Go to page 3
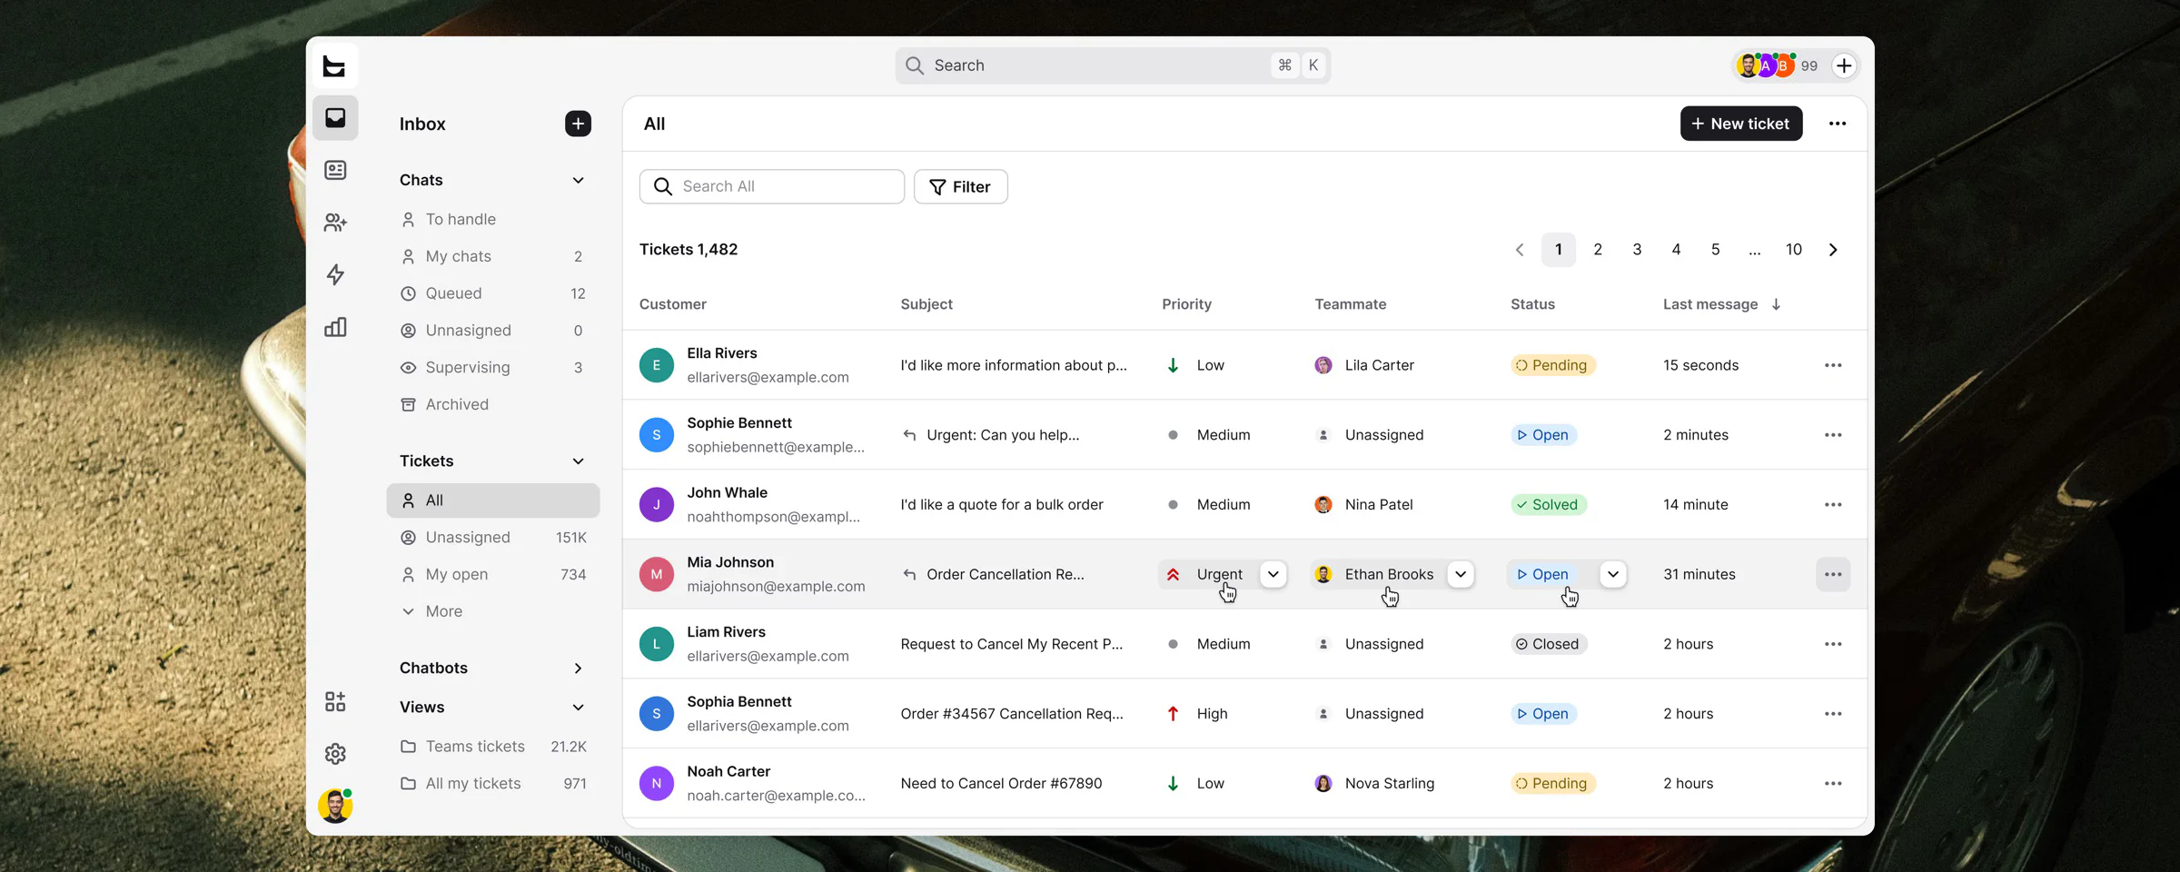 click(x=1637, y=250)
